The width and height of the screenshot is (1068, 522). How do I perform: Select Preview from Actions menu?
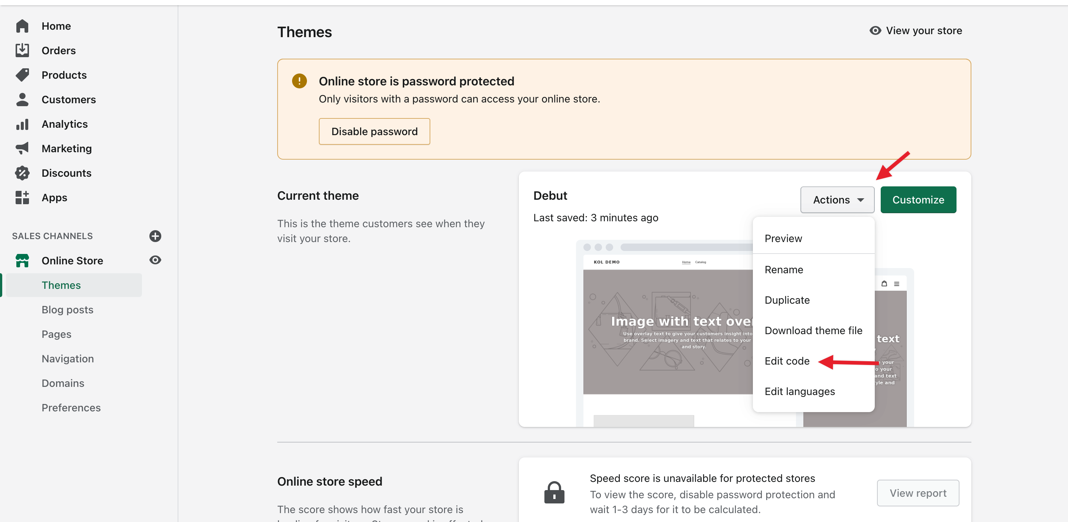pos(813,239)
